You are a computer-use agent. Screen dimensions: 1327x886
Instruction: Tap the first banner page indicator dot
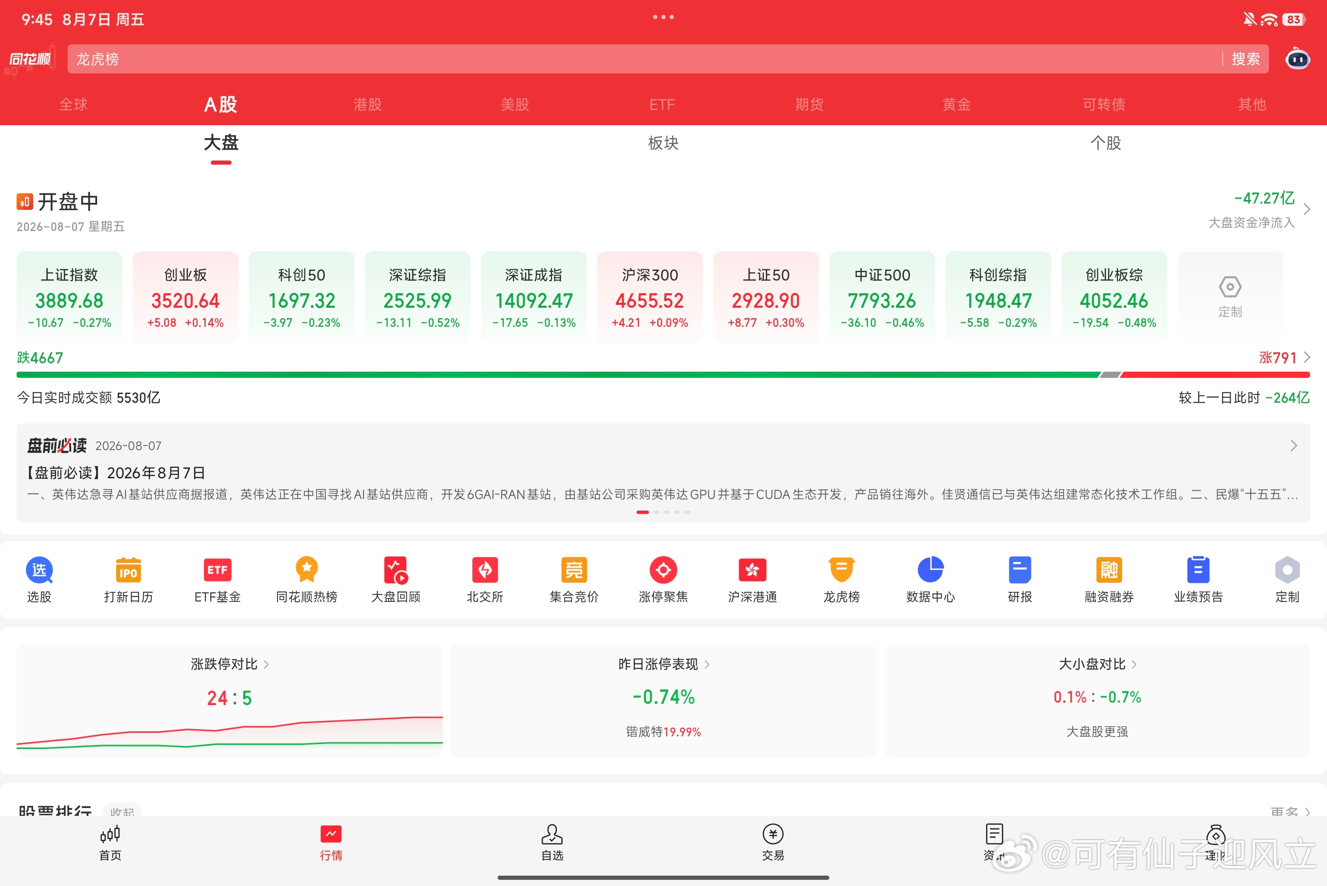pyautogui.click(x=642, y=512)
